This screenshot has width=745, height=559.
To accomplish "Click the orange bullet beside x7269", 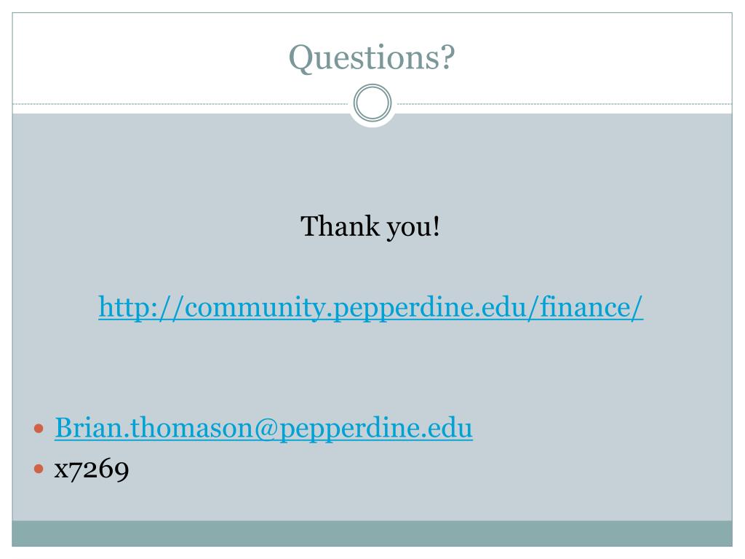I will 39,469.
